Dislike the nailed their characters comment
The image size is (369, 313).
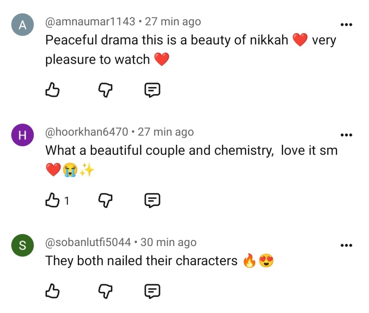105,292
